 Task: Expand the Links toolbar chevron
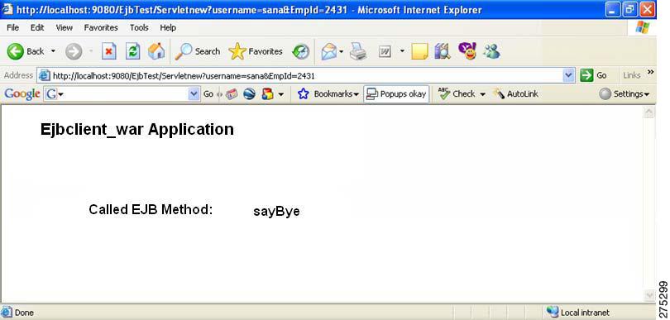650,72
